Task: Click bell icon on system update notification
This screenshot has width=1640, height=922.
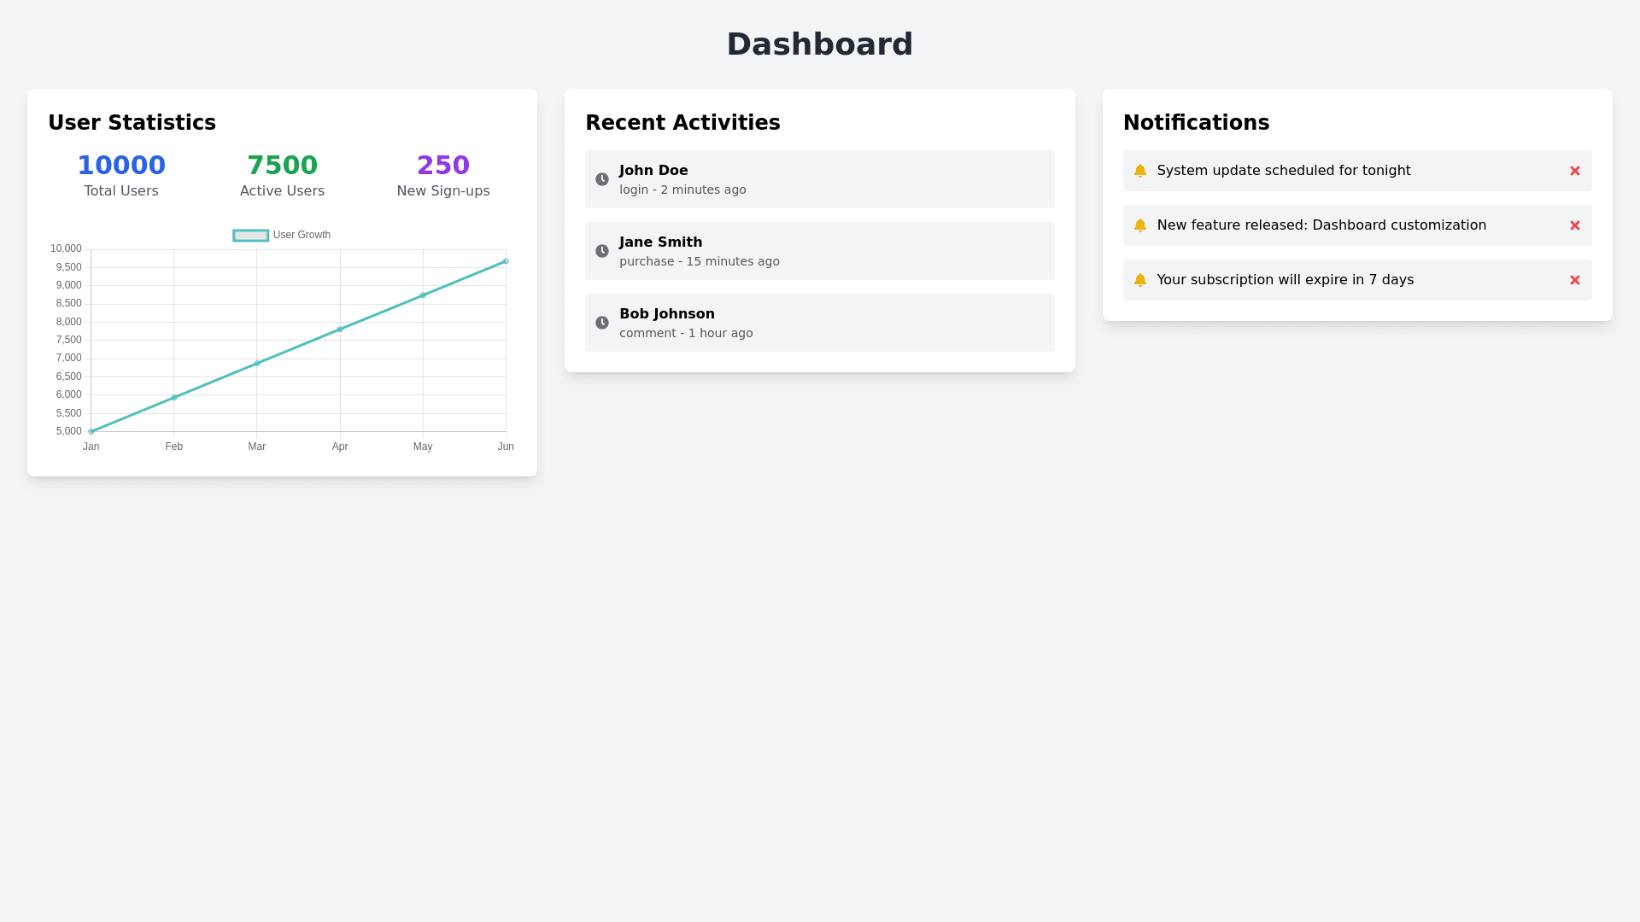Action: coord(1139,171)
